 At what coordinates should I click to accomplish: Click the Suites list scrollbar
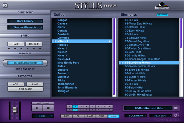pyautogui.click(x=114, y=57)
